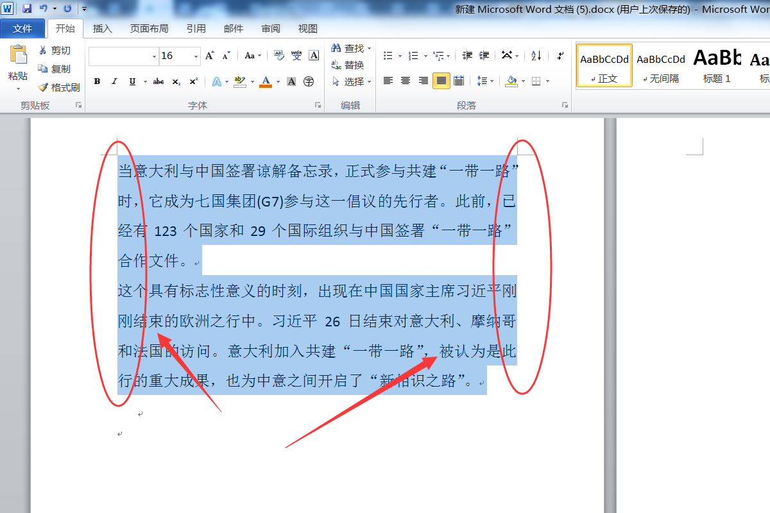Open the Quick Access Toolbar customize menu
This screenshot has height=513, width=770.
click(x=84, y=9)
